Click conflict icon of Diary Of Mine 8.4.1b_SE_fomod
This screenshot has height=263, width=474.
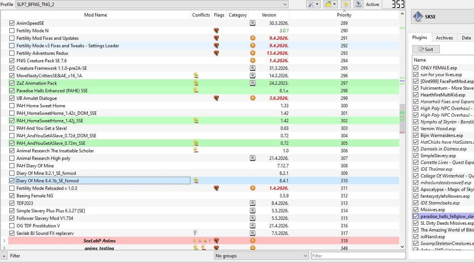coord(195,181)
